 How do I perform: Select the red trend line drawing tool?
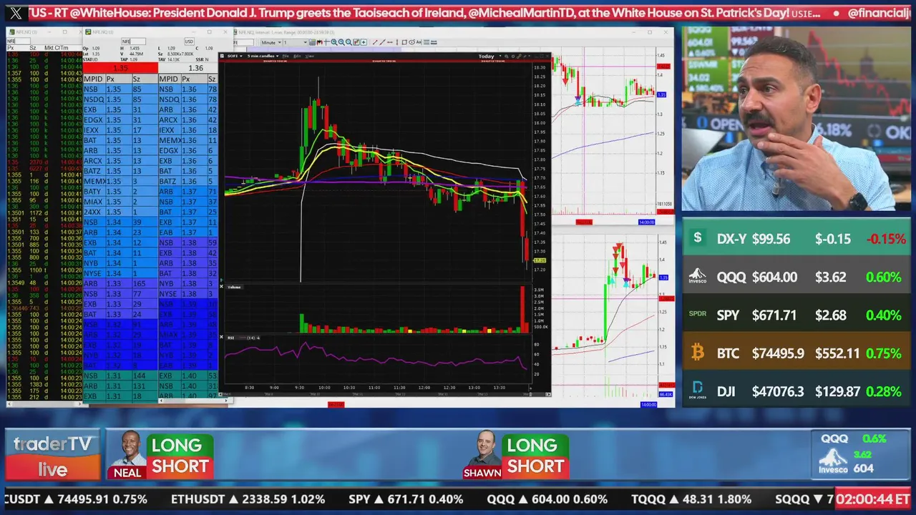click(x=375, y=42)
